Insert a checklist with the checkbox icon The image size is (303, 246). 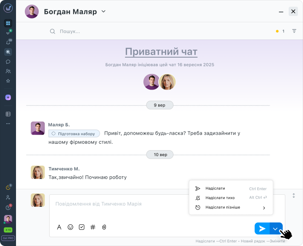(x=82, y=227)
